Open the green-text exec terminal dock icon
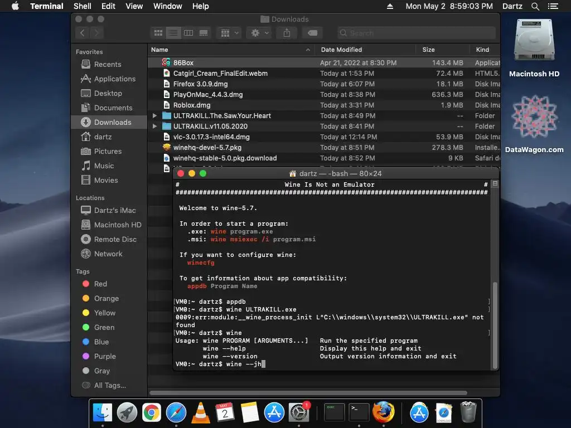The height and width of the screenshot is (428, 571). point(334,413)
